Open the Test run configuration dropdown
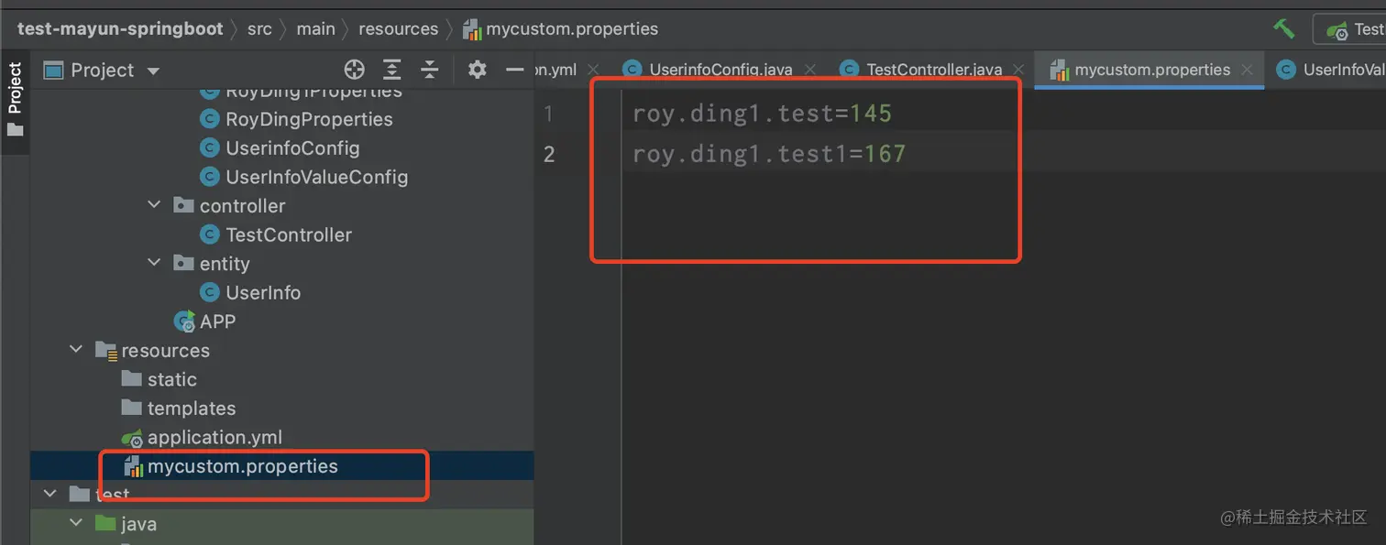The image size is (1386, 545). (1350, 28)
